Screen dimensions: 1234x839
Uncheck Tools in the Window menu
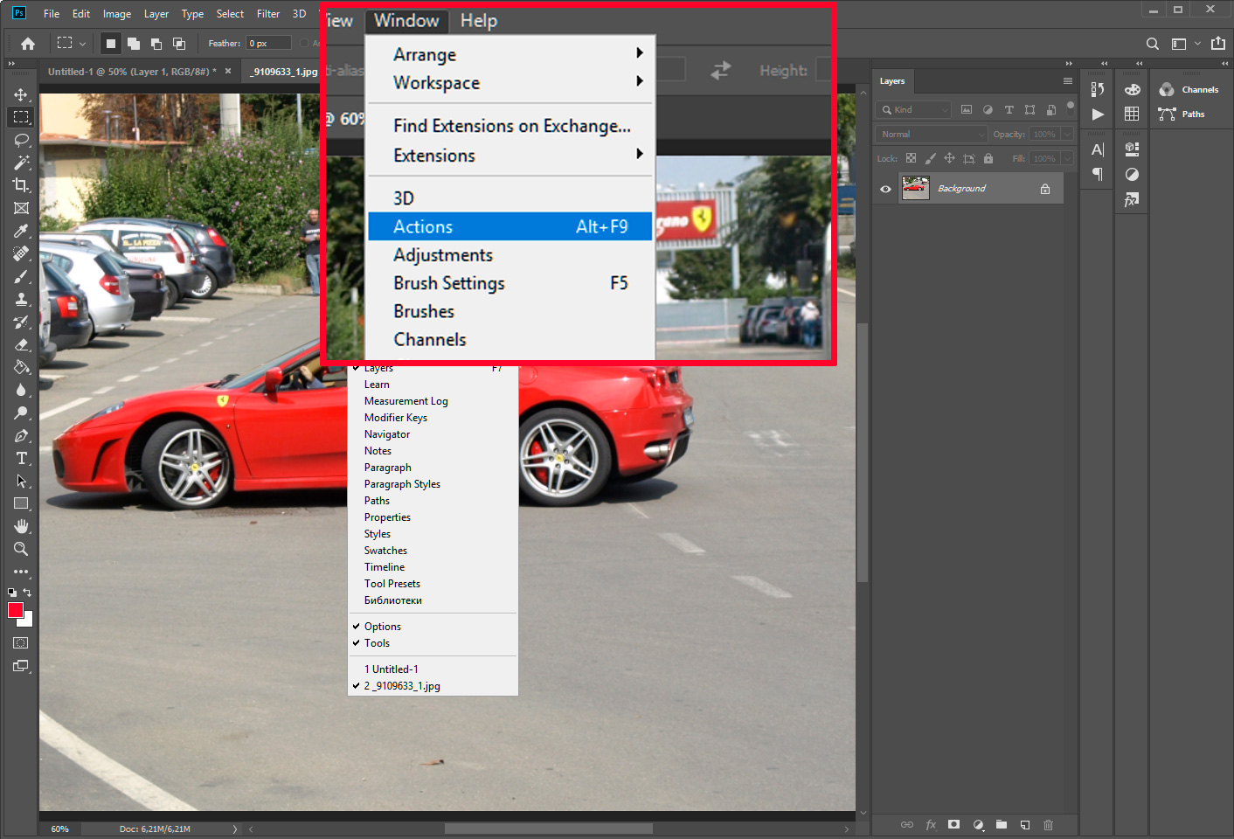376,643
